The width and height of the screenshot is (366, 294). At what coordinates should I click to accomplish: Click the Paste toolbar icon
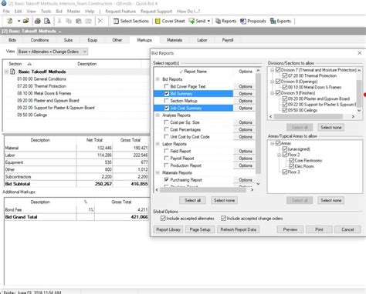79,21
